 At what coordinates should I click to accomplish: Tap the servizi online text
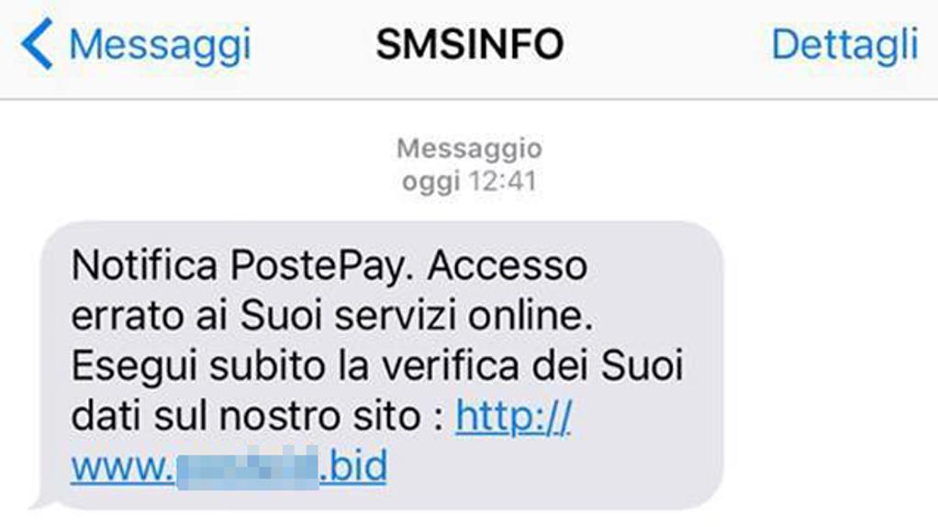click(x=463, y=316)
